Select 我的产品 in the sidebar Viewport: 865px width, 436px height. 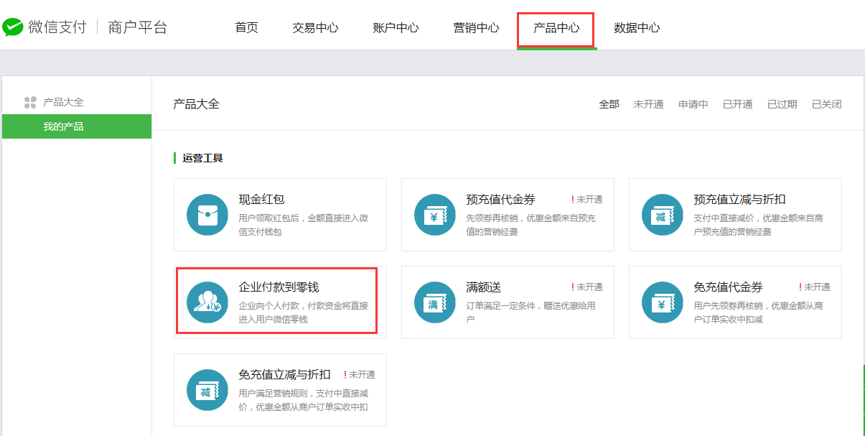click(63, 126)
